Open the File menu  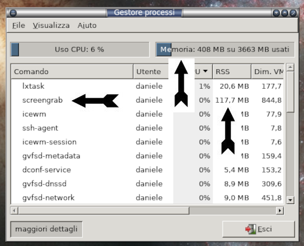point(18,26)
